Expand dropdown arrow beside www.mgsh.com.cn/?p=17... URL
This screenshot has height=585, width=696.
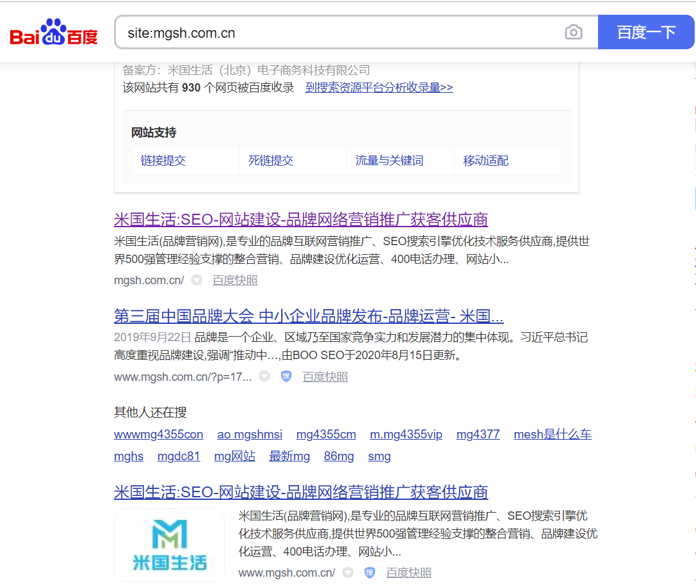click(x=264, y=376)
